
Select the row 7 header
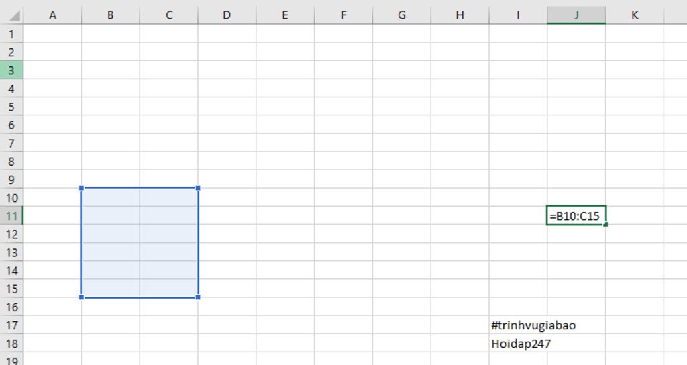point(11,143)
